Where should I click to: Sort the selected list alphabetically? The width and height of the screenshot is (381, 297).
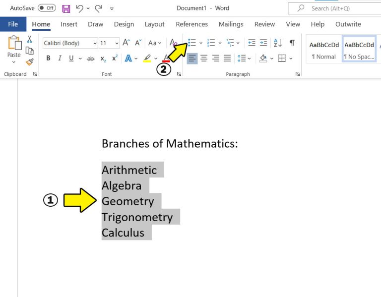click(278, 43)
